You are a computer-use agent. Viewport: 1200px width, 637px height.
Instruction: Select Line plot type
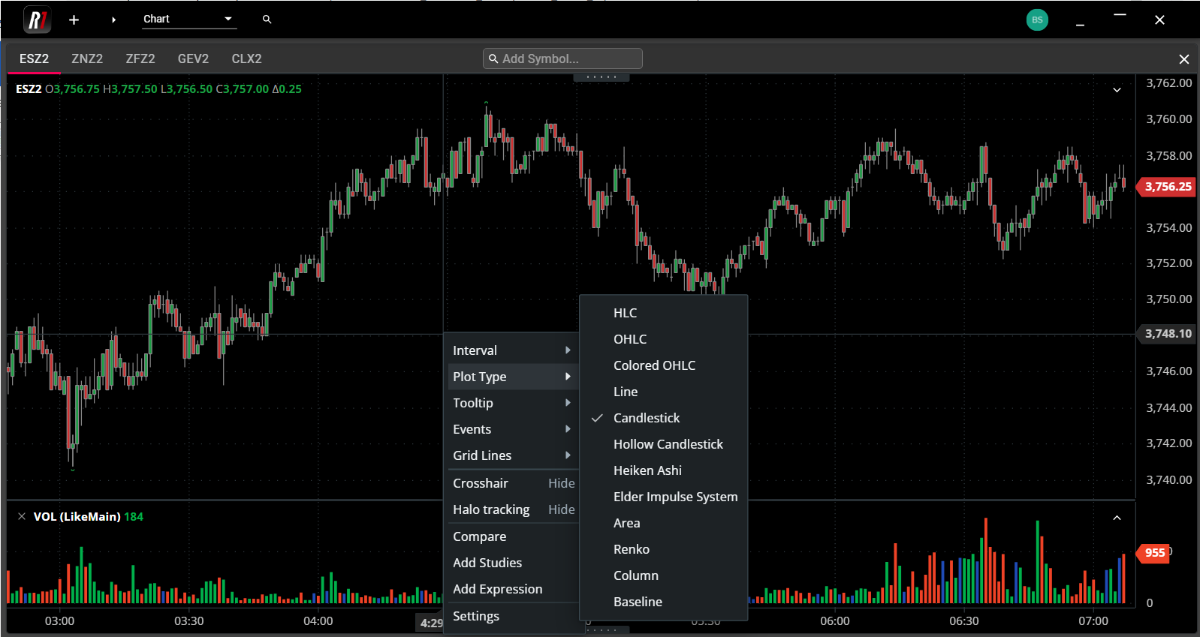coord(664,392)
